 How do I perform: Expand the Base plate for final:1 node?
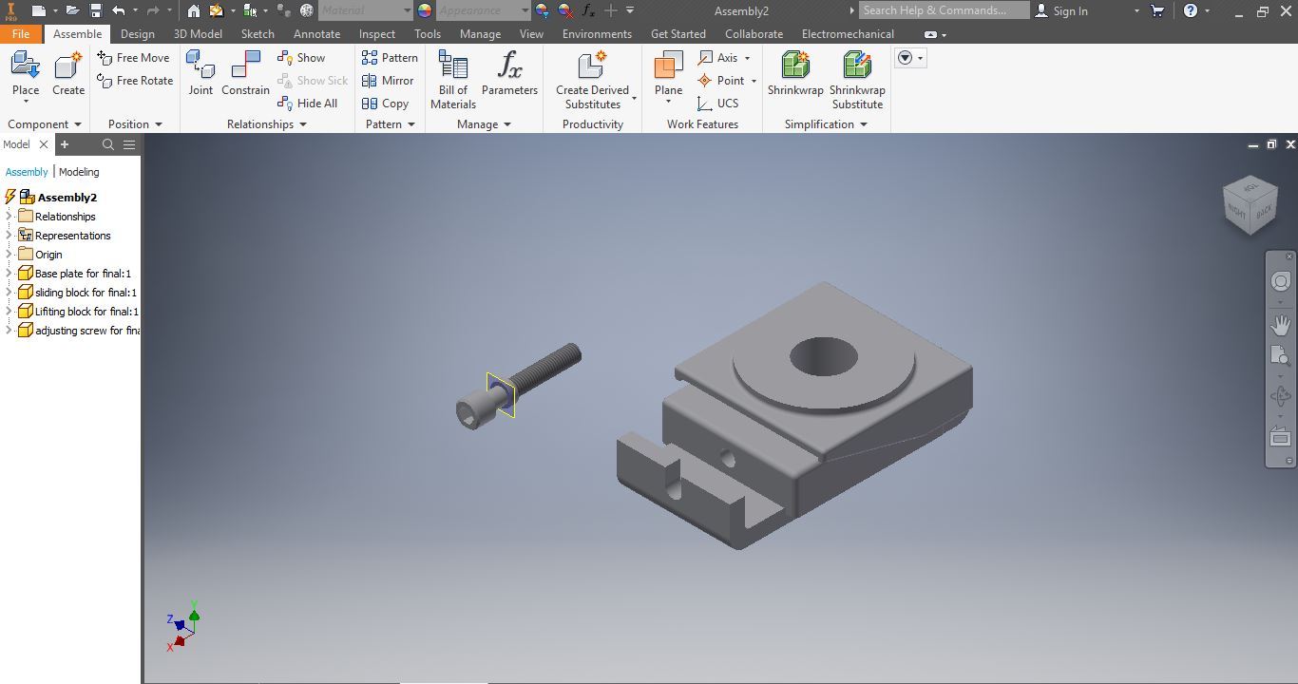(10, 274)
